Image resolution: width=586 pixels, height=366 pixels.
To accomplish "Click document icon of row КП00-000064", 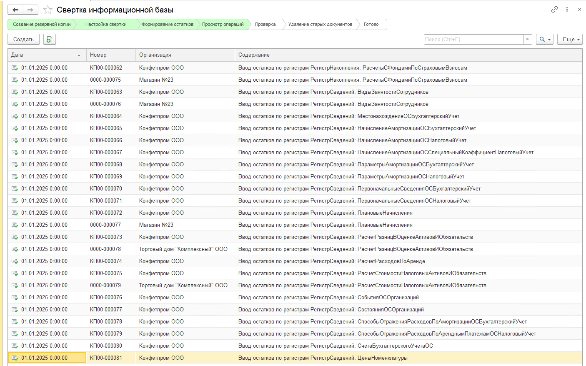I will pos(15,116).
